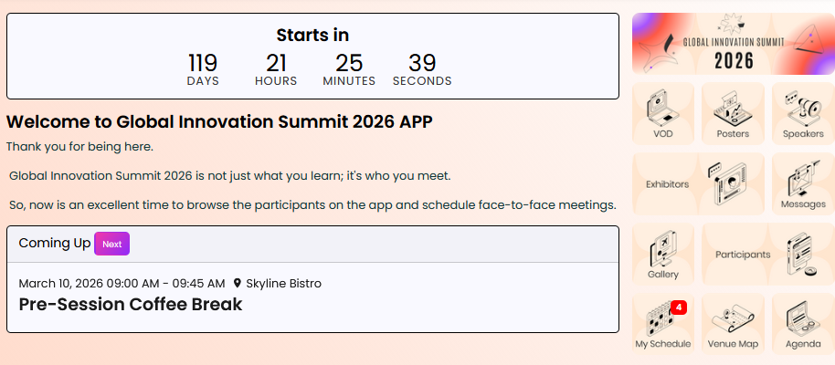The height and width of the screenshot is (365, 835).
Task: Click the countdown days number 119
Action: [203, 63]
